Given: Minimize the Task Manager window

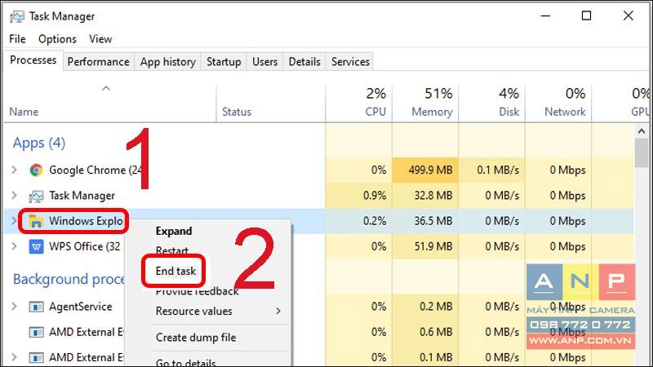Looking at the screenshot, I should tap(545, 15).
